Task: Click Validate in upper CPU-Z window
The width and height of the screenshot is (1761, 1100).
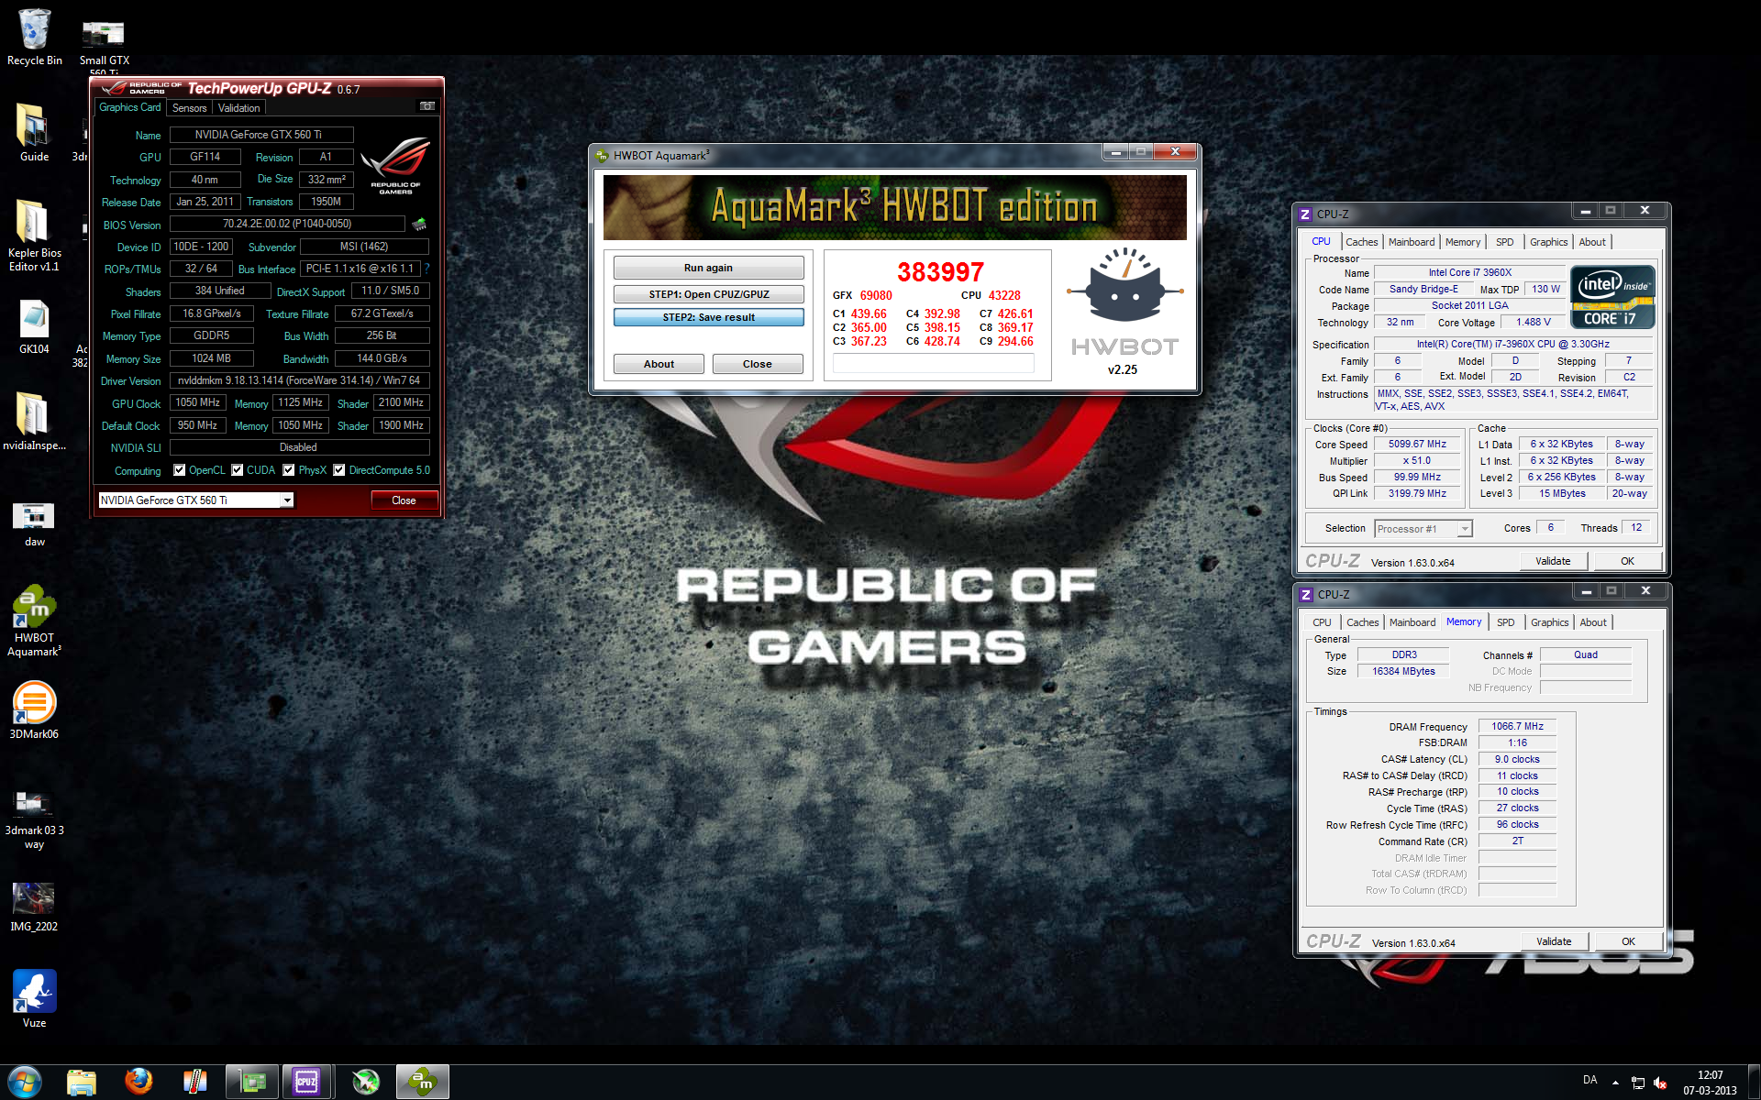Action: pos(1553,561)
